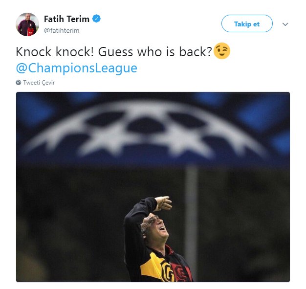Screen dimensions: 306x289
Task: Open the @ChampionsLeague mention
Action: click(76, 68)
